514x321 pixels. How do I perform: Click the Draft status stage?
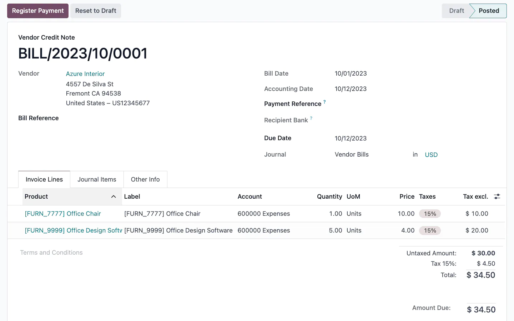456,11
